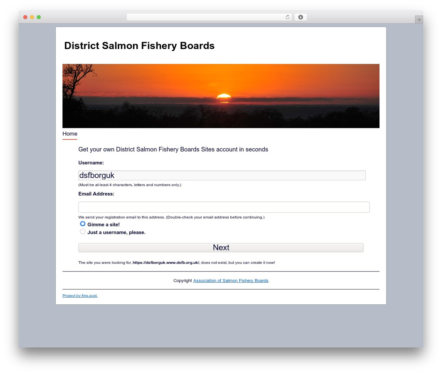Click the Next button
The width and height of the screenshot is (442, 374).
tap(221, 248)
